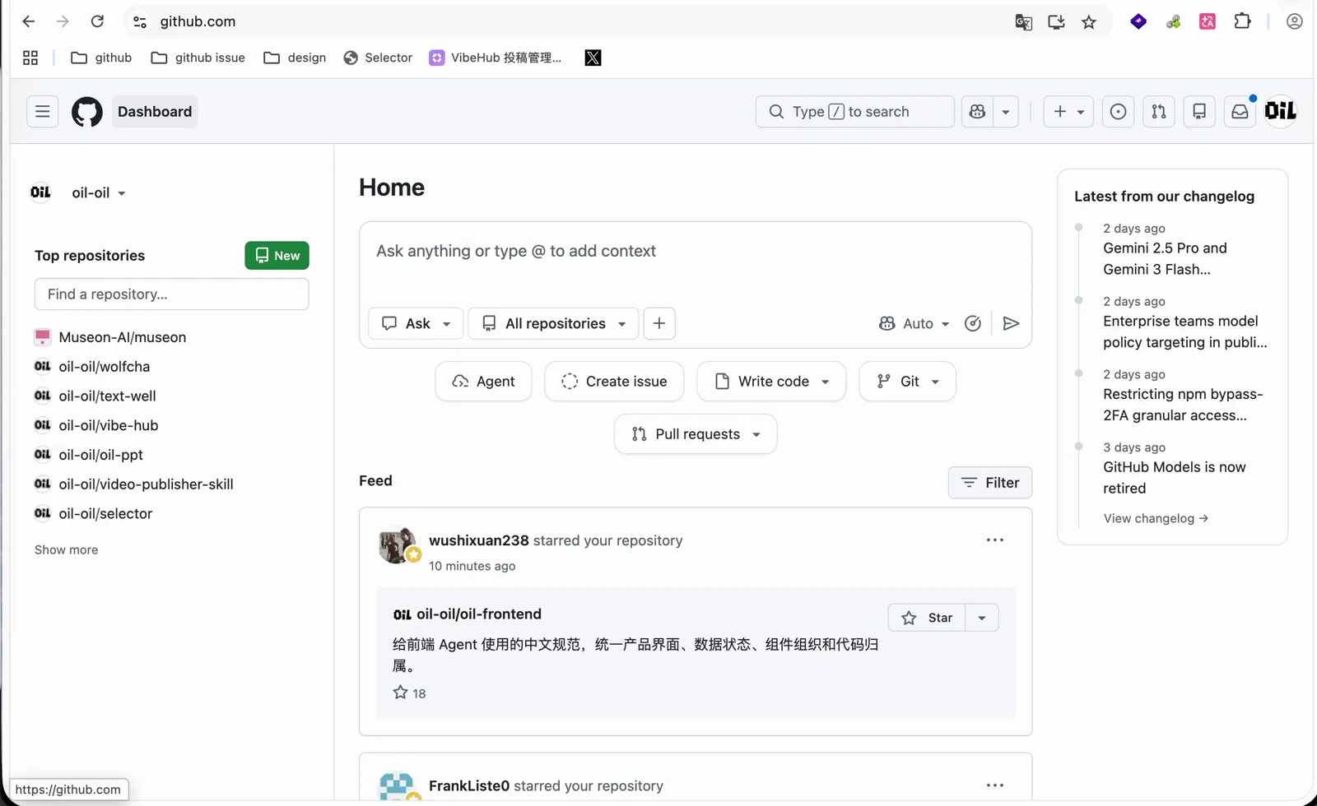Click the Dashboard header label
1317x806 pixels.
coord(155,112)
